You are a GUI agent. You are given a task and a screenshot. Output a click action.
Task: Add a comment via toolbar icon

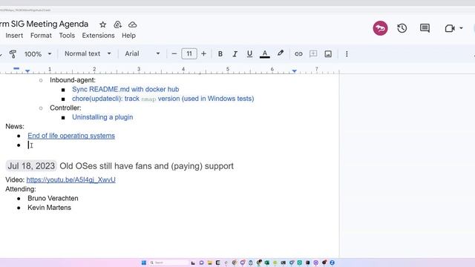coord(313,54)
